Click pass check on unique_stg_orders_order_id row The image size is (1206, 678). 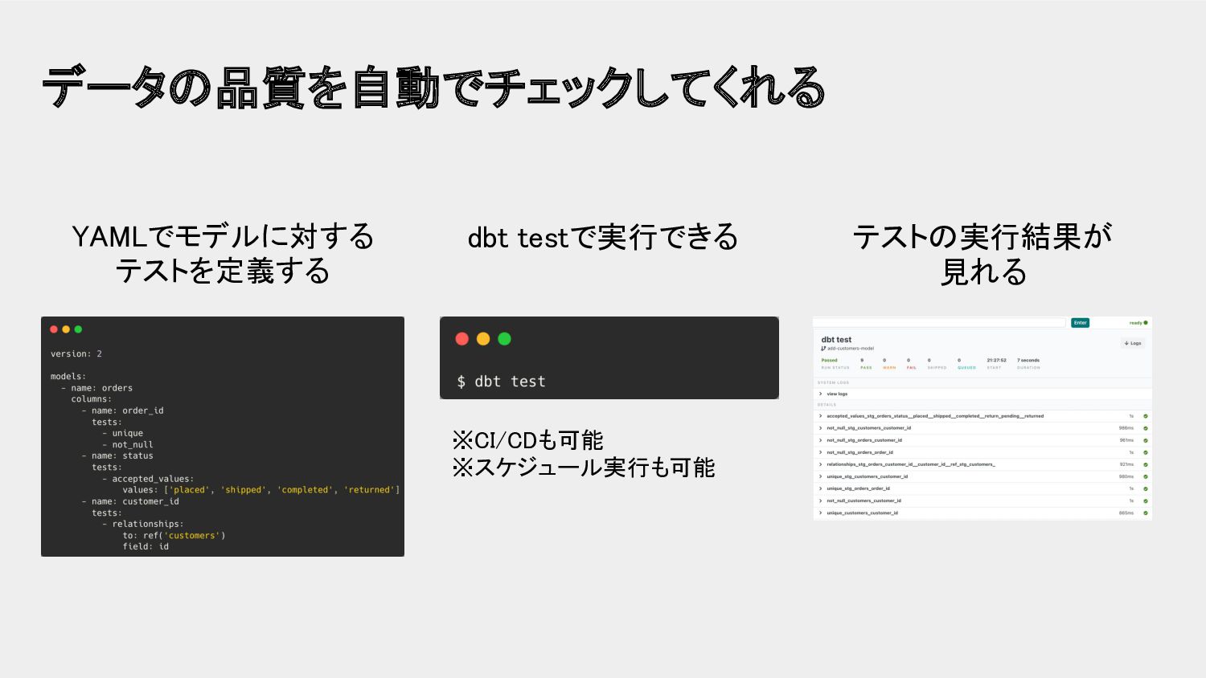pos(1146,488)
